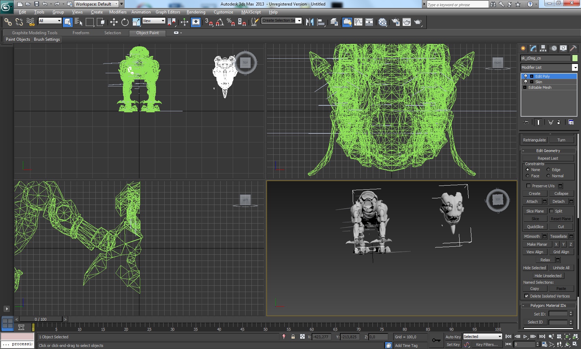Click the Tessellate button
The image size is (581, 349).
[558, 236]
